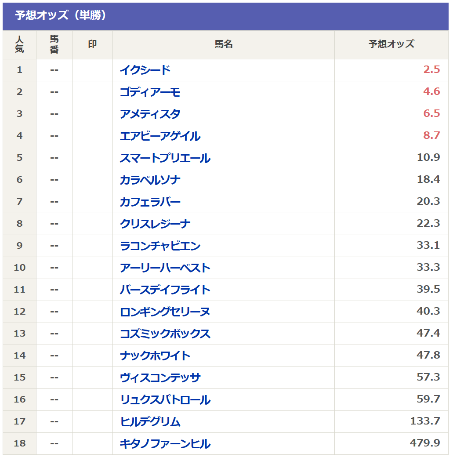Click the 馬名 column header
The image size is (453, 461).
[223, 44]
